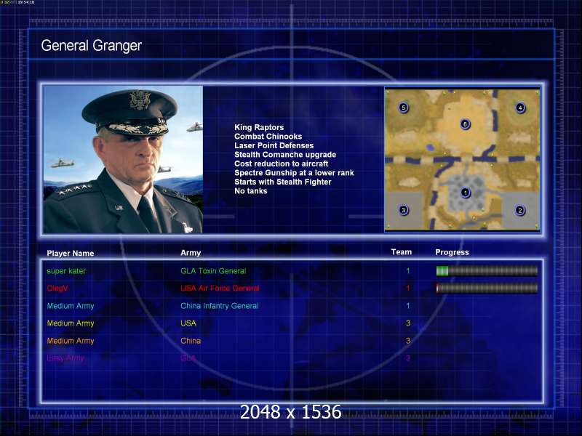Click the USA Air Force General entry
Screen dimensions: 582x436
tap(220, 288)
